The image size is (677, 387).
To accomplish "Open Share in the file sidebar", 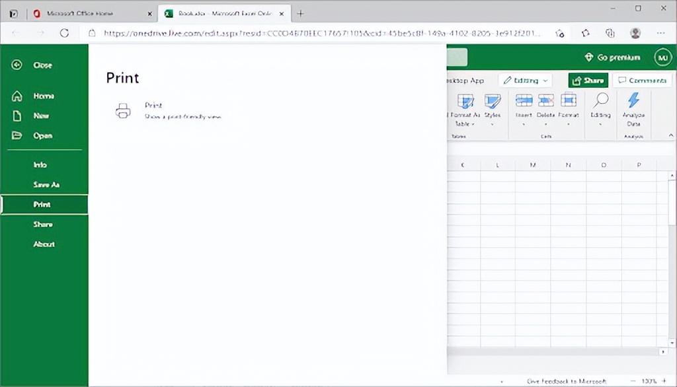I will (43, 225).
